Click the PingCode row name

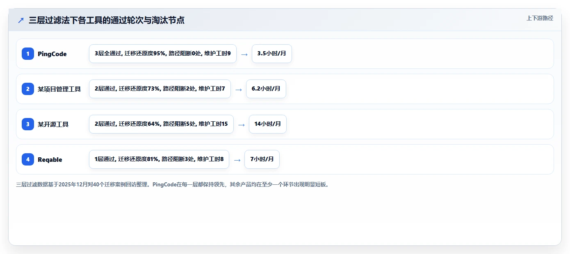[52, 54]
